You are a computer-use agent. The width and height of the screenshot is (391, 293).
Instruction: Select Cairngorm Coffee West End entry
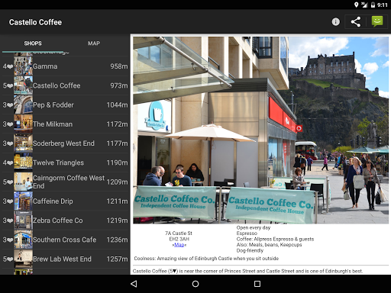[x=66, y=182]
